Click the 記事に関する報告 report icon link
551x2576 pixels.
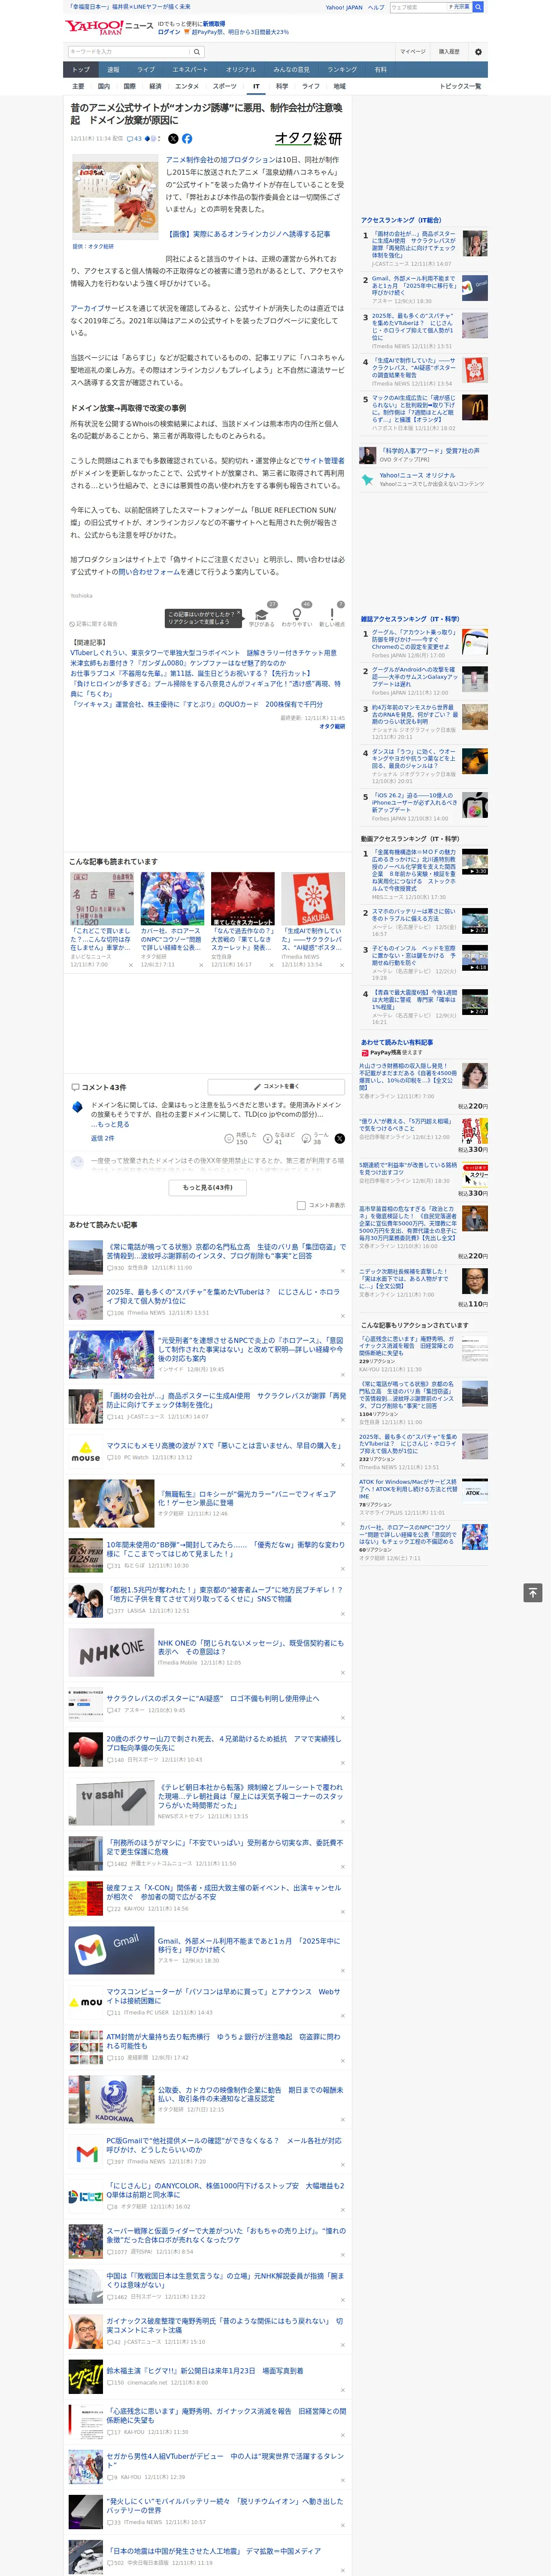94,623
